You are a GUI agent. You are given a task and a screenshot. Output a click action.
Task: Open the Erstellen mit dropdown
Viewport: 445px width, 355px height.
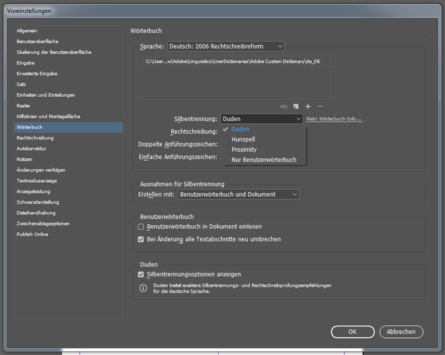[238, 194]
